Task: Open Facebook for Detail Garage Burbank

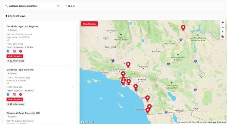Action: [x=8, y=94]
